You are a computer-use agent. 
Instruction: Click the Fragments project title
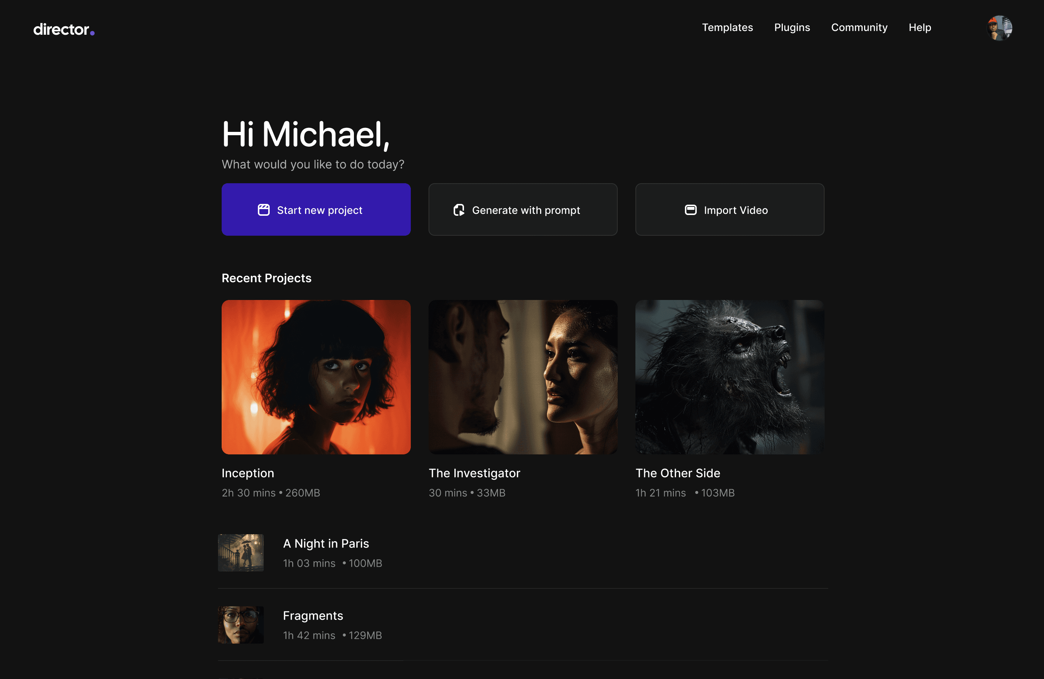tap(312, 615)
